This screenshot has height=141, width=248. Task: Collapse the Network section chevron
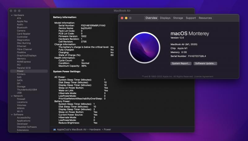(x=12, y=96)
